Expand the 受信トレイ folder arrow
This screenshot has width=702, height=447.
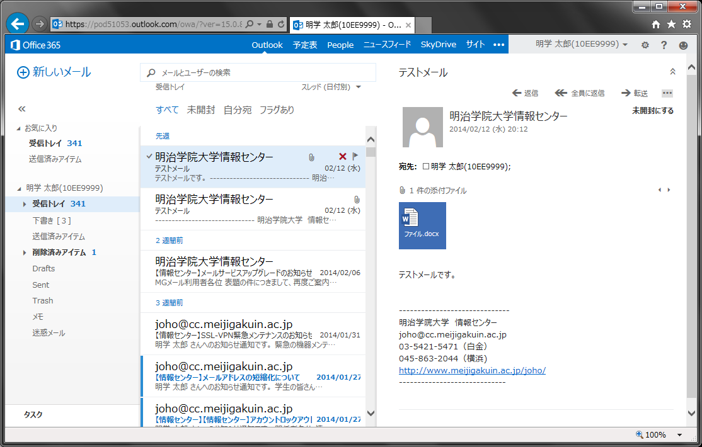tap(25, 204)
